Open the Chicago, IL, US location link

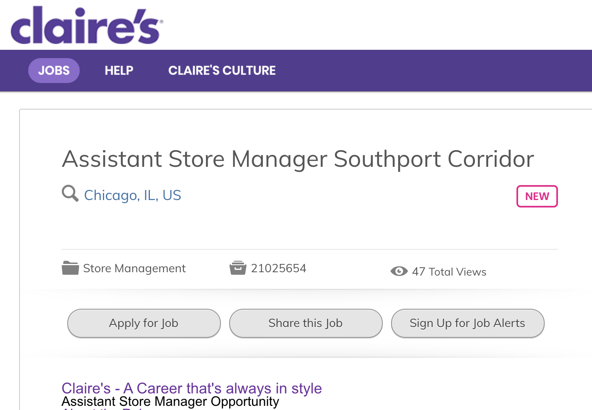(132, 195)
